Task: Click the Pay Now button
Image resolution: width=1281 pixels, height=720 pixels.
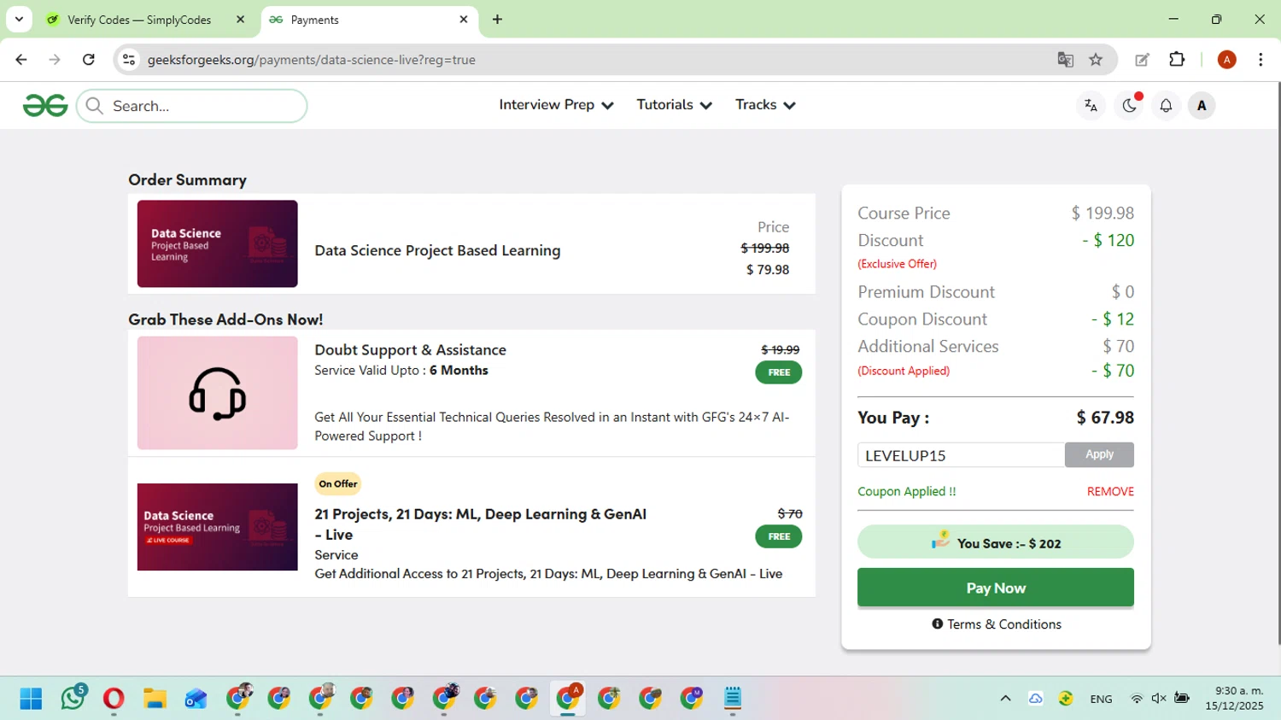Action: pyautogui.click(x=996, y=588)
